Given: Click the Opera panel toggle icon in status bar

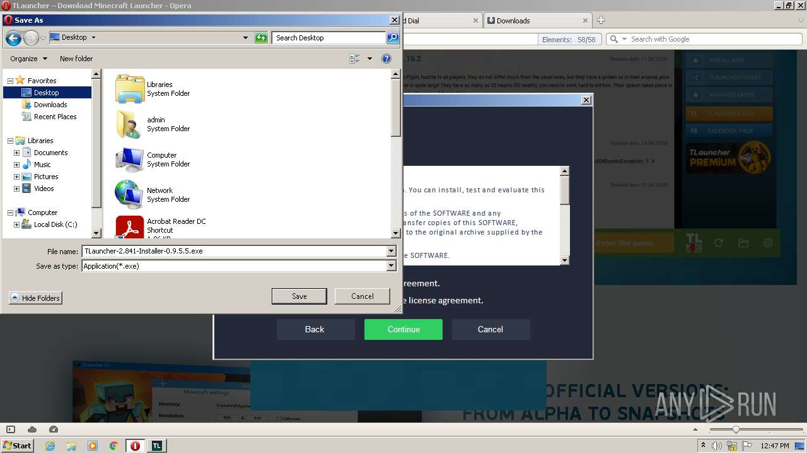Looking at the screenshot, I should [10, 429].
